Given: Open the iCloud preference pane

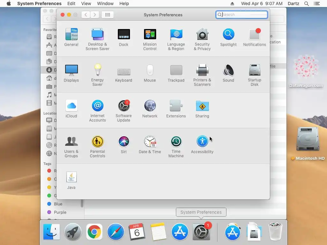Looking at the screenshot, I should point(71,109).
